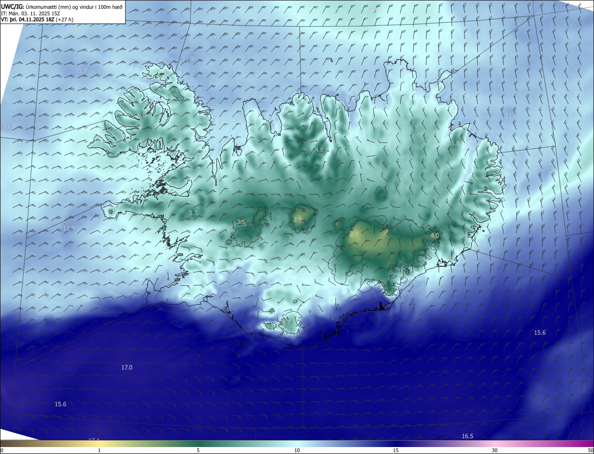The image size is (594, 454).
Task: Click the colour scale tick label 15
Action: (396, 450)
